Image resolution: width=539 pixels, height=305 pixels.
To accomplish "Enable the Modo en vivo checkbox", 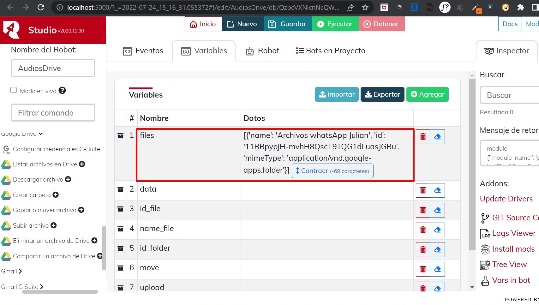I will pyautogui.click(x=14, y=90).
